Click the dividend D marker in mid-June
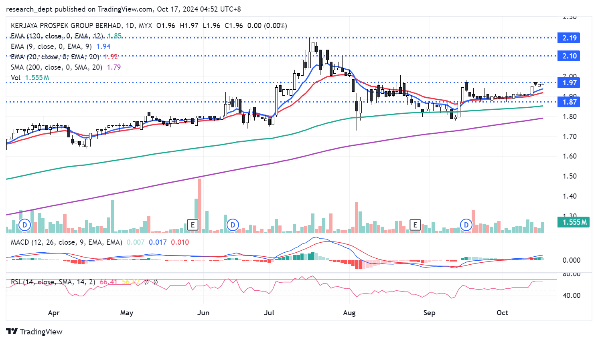The width and height of the screenshot is (598, 342). 233,225
